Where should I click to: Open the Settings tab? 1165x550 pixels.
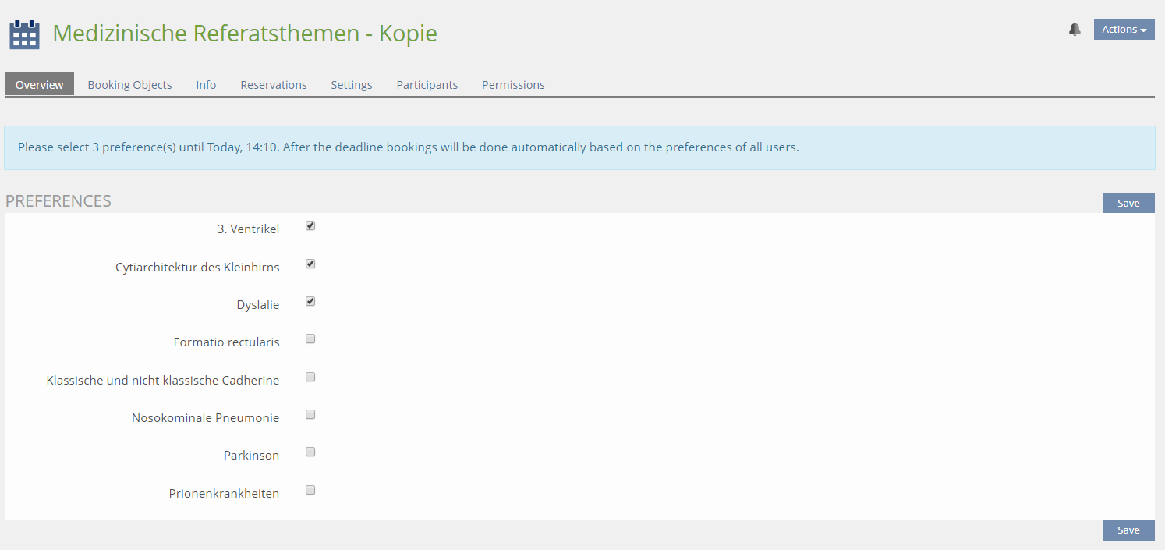pos(351,85)
